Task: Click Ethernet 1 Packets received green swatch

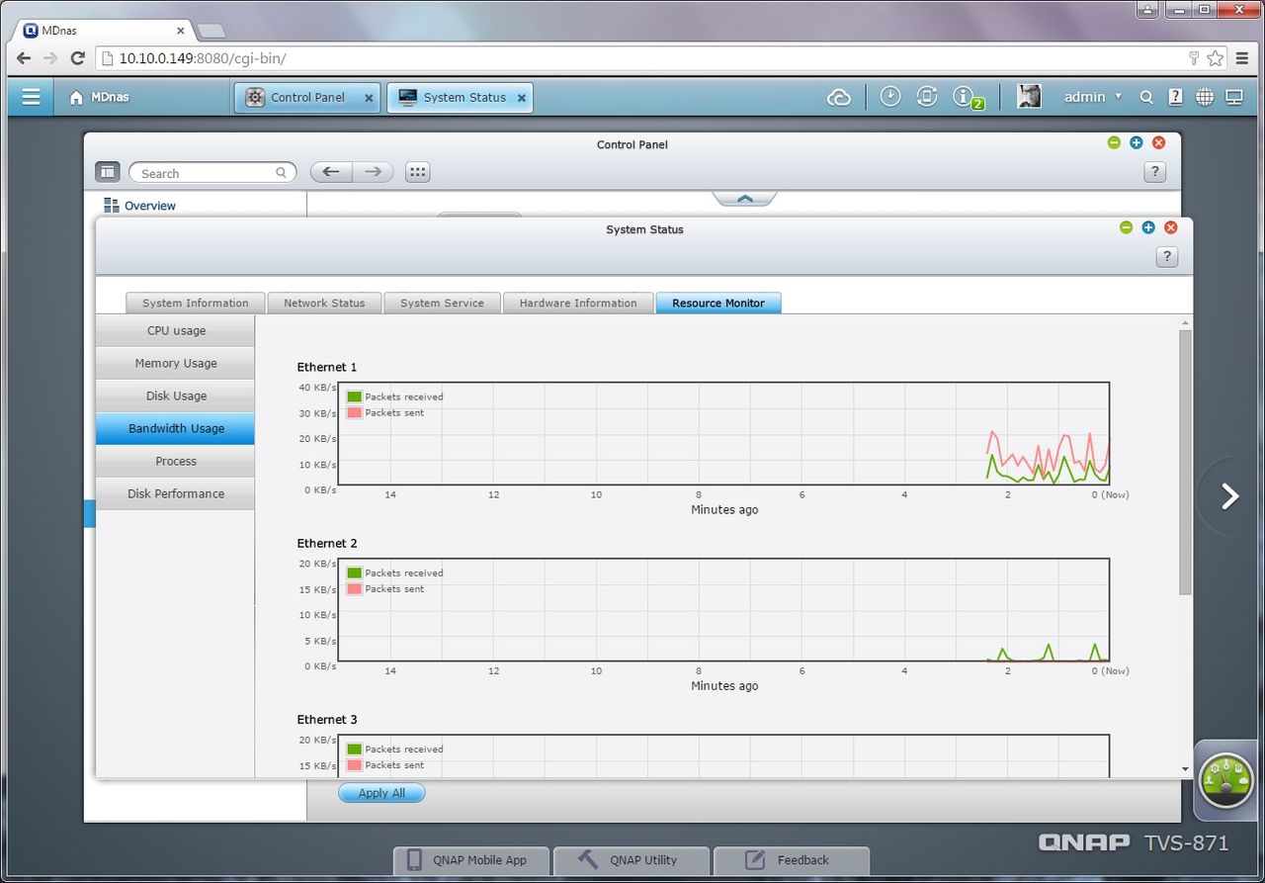Action: pyautogui.click(x=355, y=397)
